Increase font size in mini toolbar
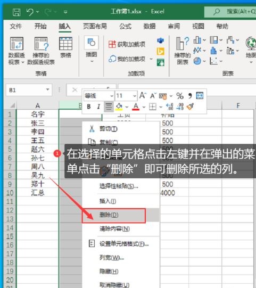This screenshot has width=256, height=288. tap(143, 95)
